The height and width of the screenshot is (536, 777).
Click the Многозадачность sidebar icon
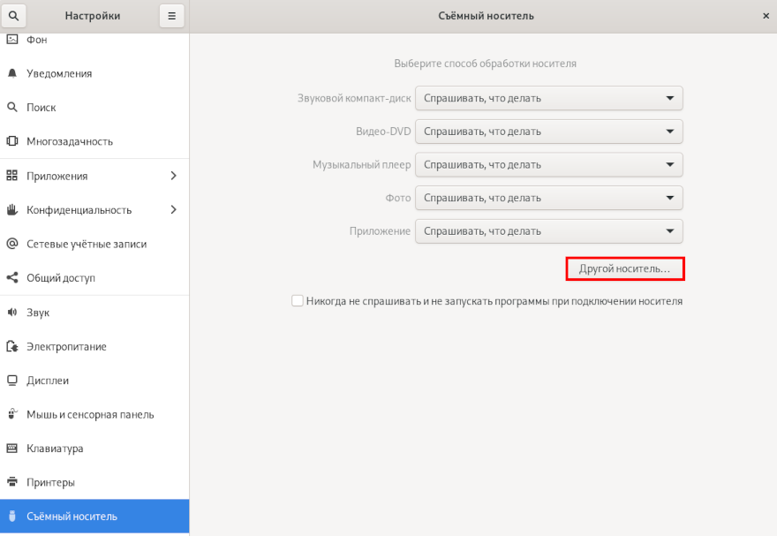(12, 141)
